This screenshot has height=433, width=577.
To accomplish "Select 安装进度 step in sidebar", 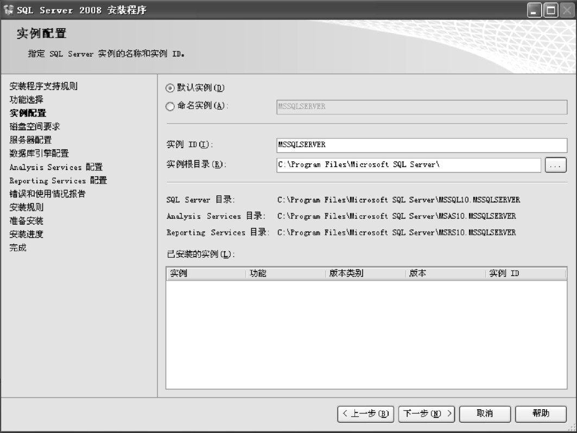I will tap(27, 234).
